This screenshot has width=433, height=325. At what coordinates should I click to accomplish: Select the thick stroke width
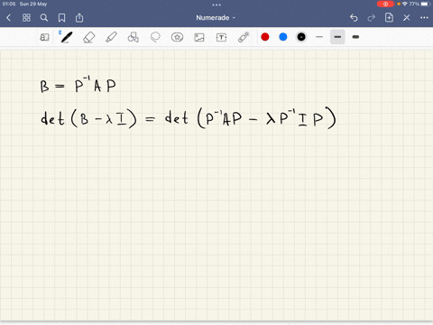tap(355, 37)
